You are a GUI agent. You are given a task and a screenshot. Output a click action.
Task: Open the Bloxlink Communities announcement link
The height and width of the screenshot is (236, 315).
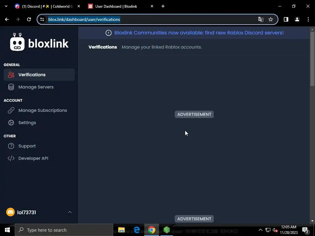point(199,33)
